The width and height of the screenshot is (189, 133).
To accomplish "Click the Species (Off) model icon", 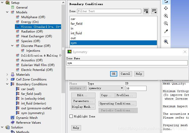I will (18, 41).
